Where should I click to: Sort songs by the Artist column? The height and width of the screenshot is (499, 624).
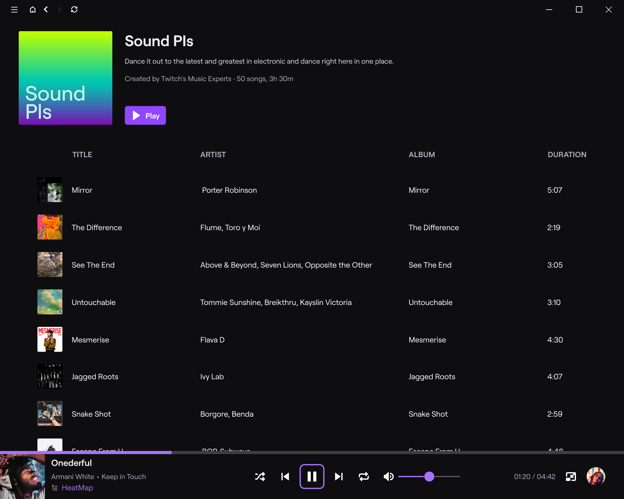[213, 154]
